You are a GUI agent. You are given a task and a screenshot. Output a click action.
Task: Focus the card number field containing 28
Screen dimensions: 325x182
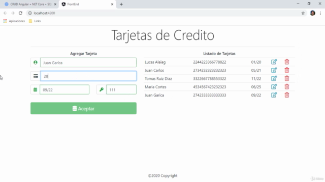coord(88,76)
